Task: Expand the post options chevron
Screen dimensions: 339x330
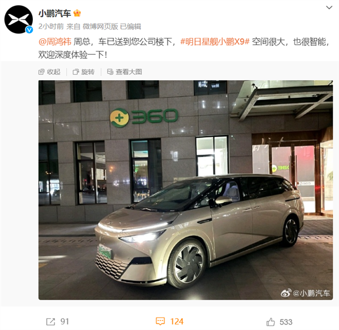Action: pyautogui.click(x=329, y=7)
